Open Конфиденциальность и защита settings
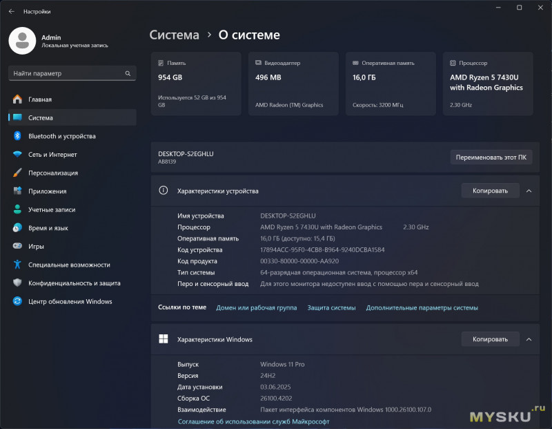 tap(72, 283)
